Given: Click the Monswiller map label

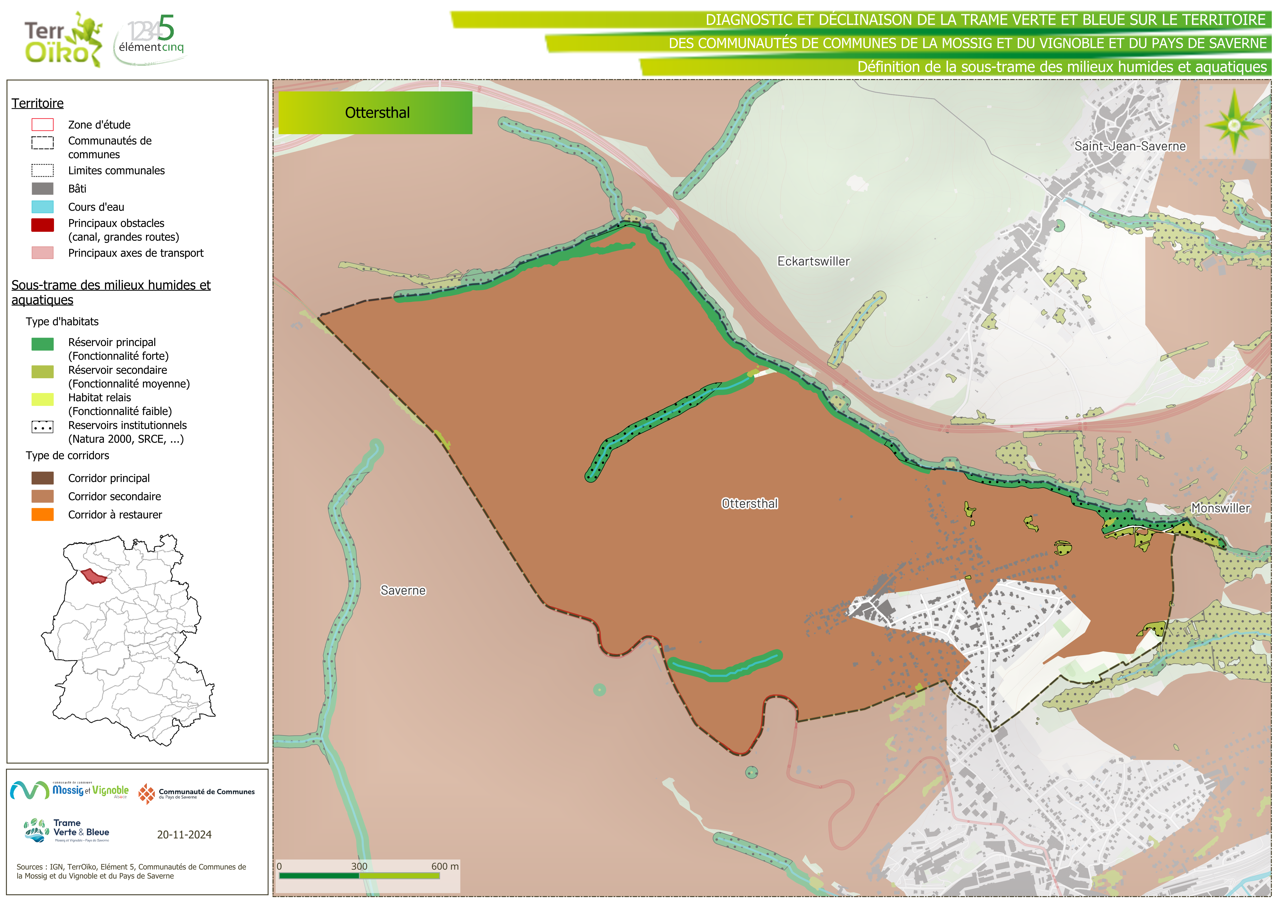Looking at the screenshot, I should click(x=1220, y=508).
